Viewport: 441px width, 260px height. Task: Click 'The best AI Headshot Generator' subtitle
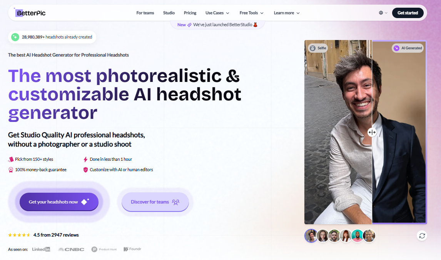68,55
